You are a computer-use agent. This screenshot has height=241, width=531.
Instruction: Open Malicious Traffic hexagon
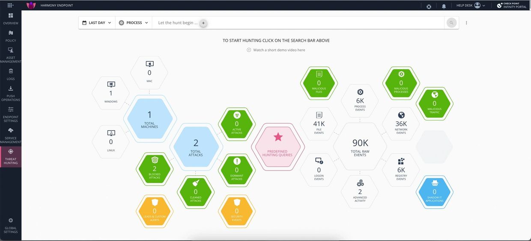pos(435,104)
